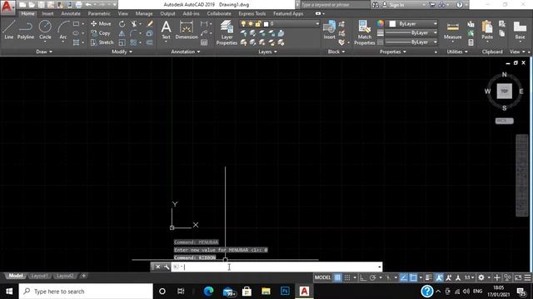This screenshot has width=533, height=299.
Task: Add a new layout with plus button
Action: click(83, 276)
